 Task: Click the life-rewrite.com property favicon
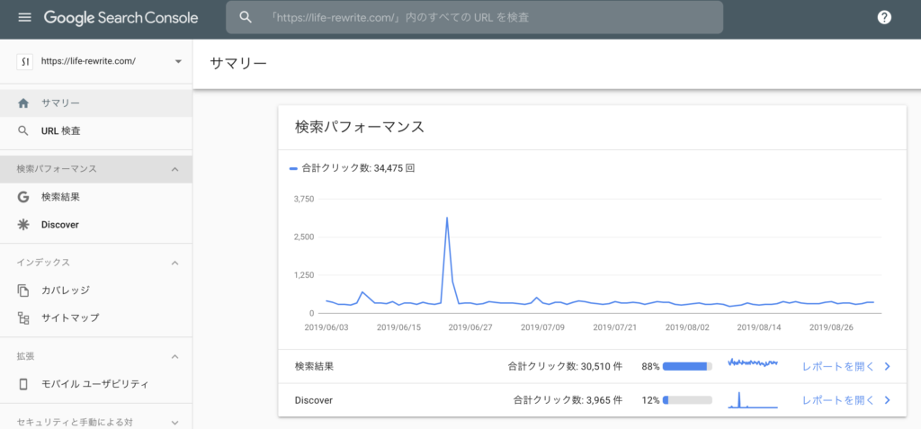(24, 61)
